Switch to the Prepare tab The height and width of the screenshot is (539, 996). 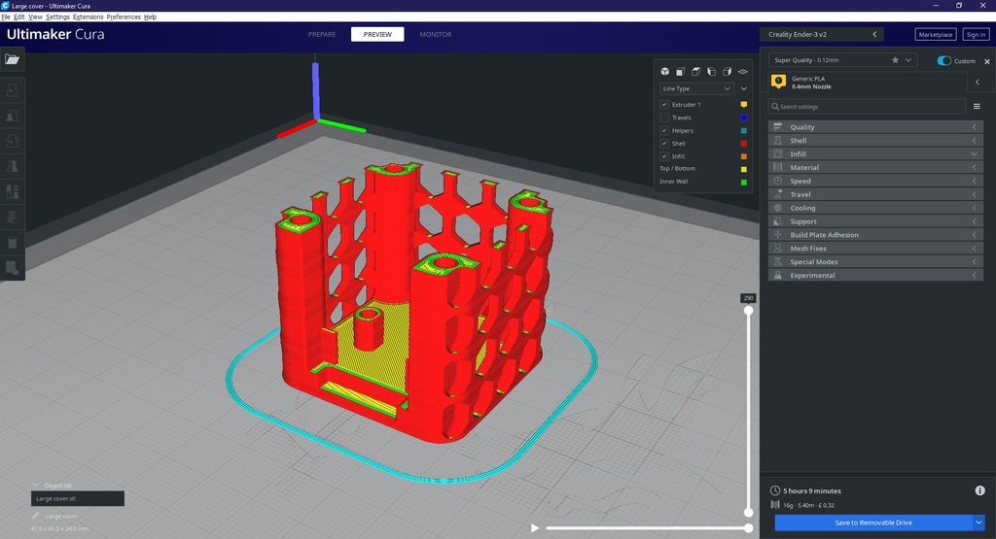click(x=322, y=35)
